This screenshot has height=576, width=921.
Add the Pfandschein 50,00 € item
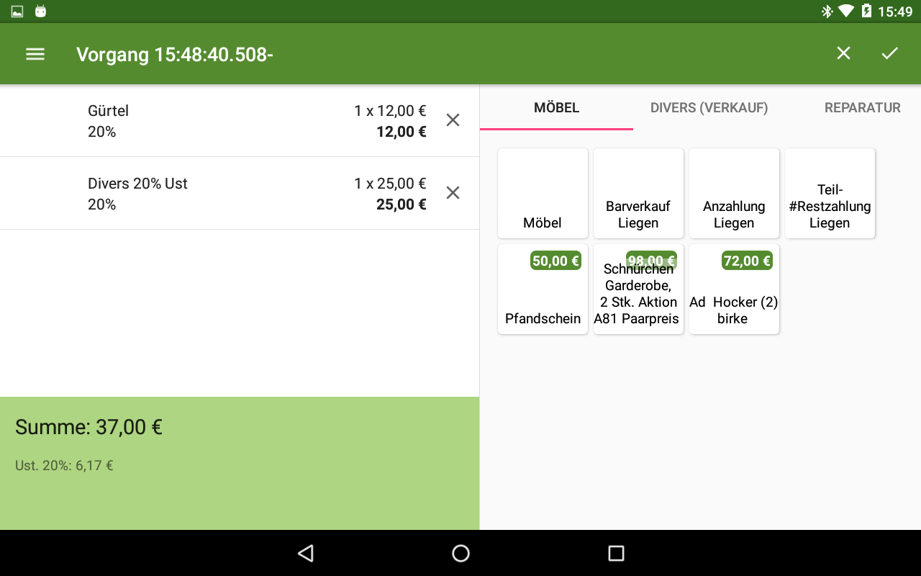pos(543,289)
